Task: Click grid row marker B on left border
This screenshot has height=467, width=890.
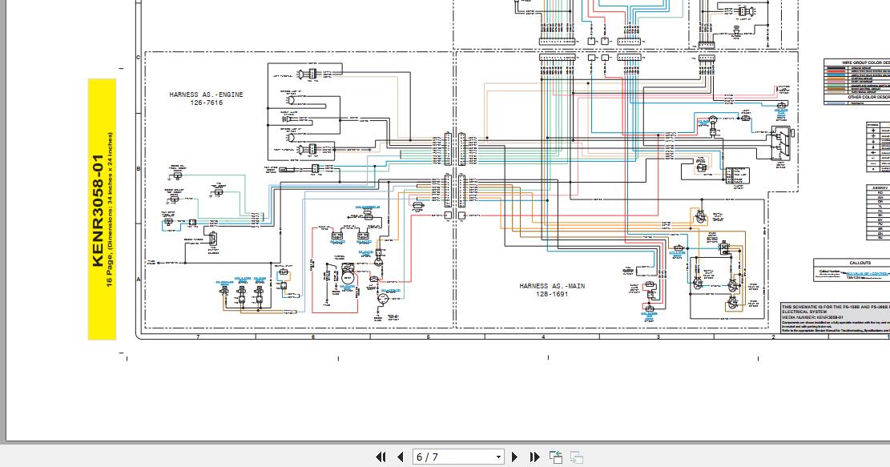Action: (139, 168)
